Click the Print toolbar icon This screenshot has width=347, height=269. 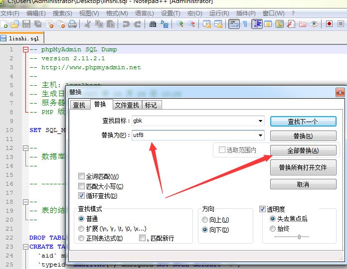point(72,24)
